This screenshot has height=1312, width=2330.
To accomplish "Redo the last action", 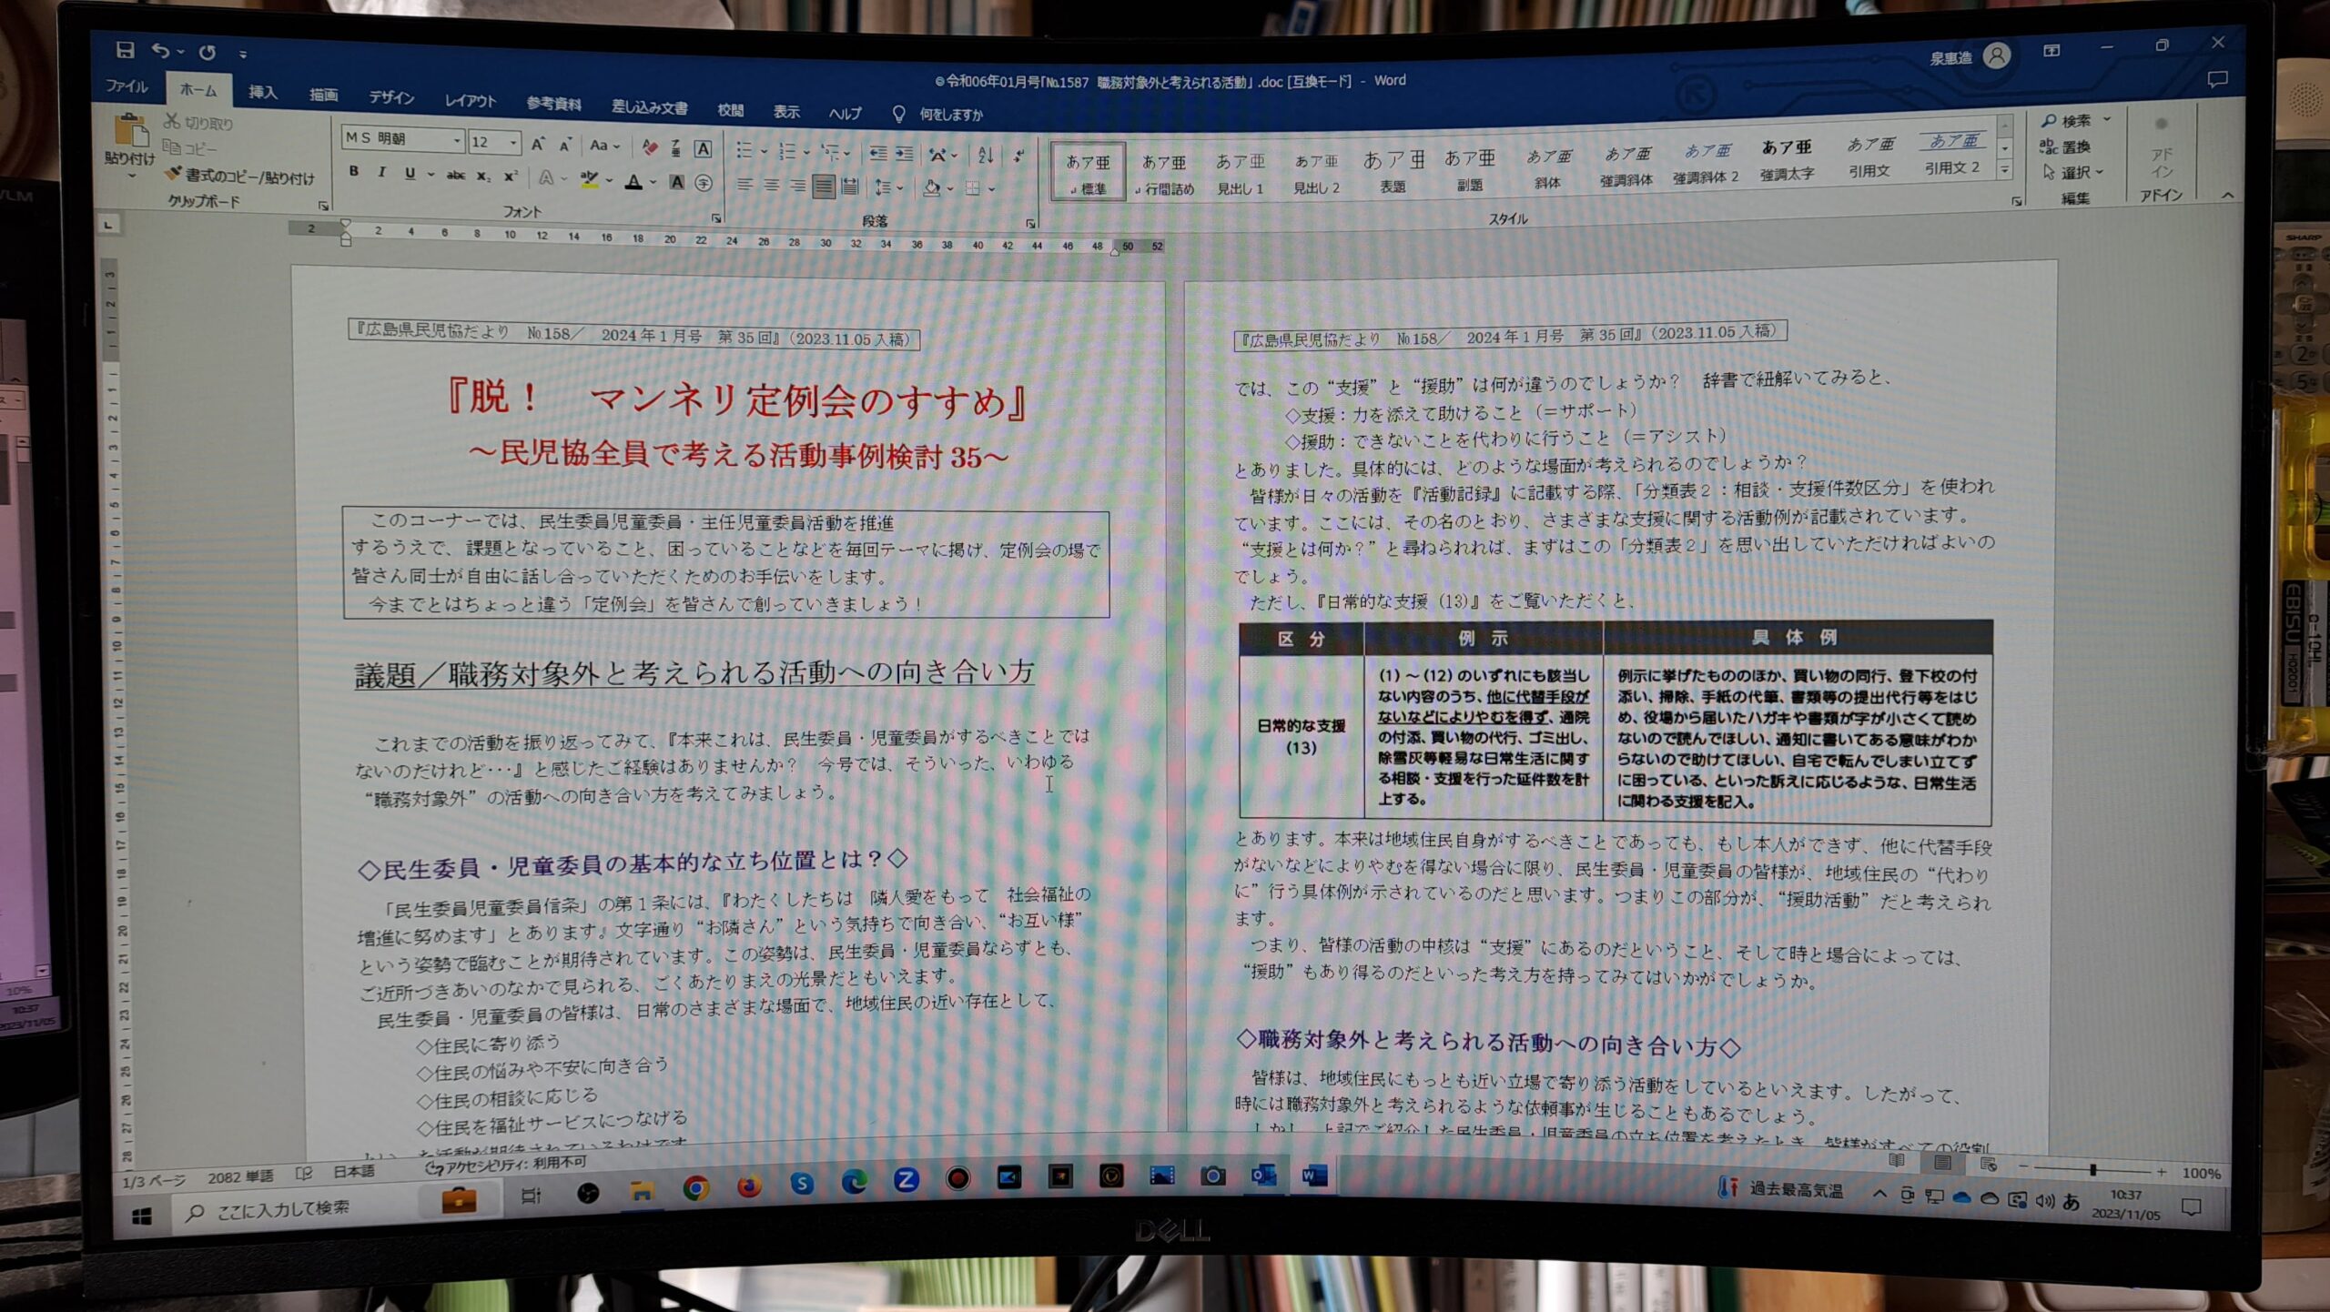I will point(208,53).
